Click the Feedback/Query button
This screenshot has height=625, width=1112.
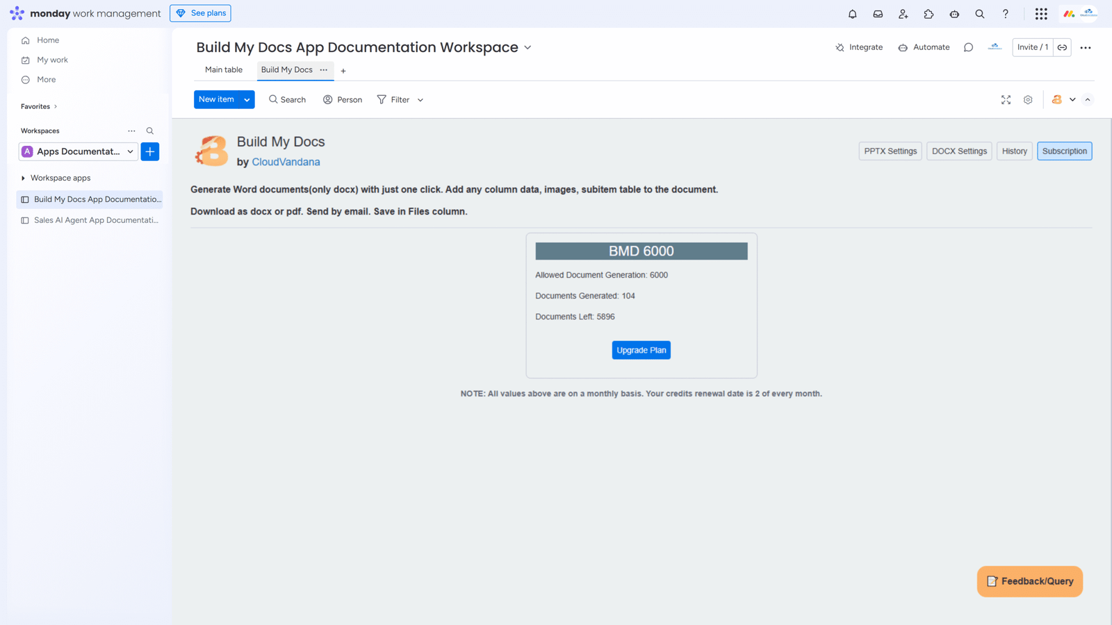click(x=1029, y=581)
